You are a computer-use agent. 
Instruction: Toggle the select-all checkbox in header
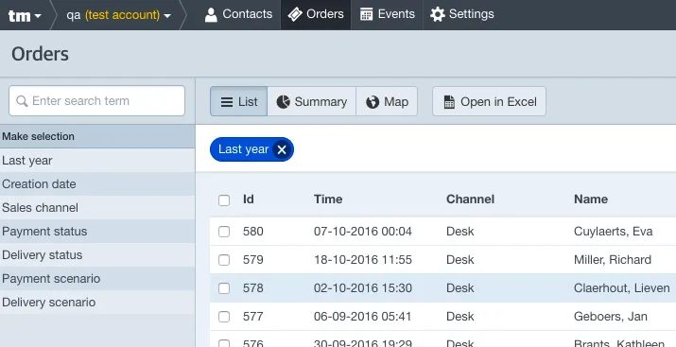[x=224, y=200]
